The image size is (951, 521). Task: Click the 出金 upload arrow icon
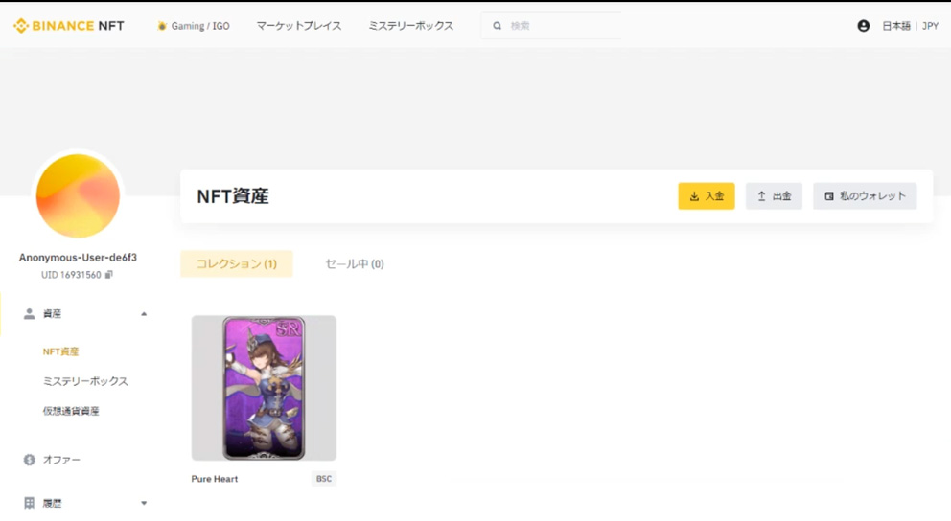pyautogui.click(x=762, y=196)
